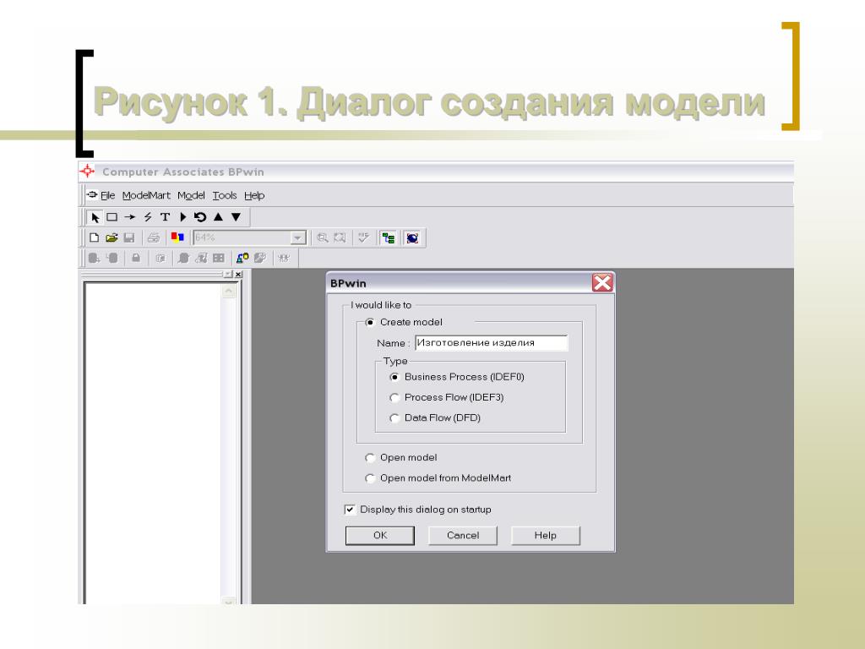Image resolution: width=865 pixels, height=649 pixels.
Task: Go to child diagram down triangle
Action: pos(237,217)
